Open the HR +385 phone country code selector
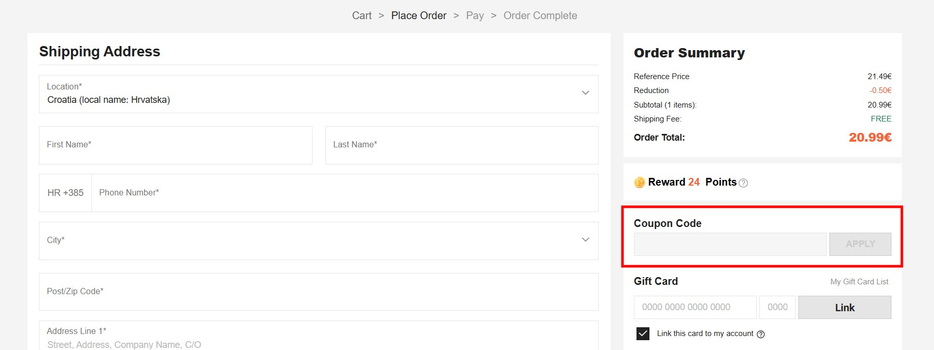This screenshot has height=350, width=934. pyautogui.click(x=65, y=193)
